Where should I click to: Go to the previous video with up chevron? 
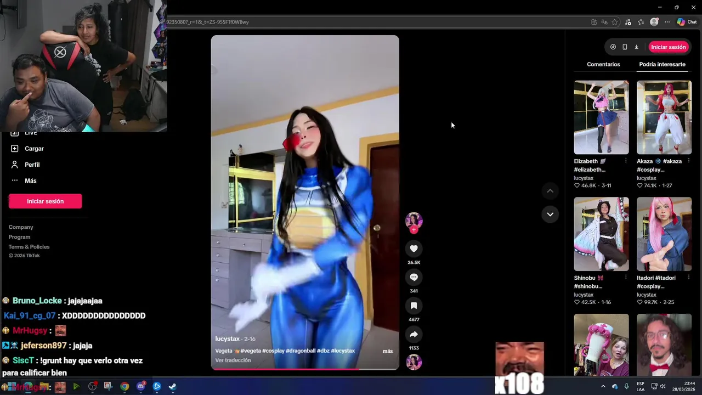[550, 191]
